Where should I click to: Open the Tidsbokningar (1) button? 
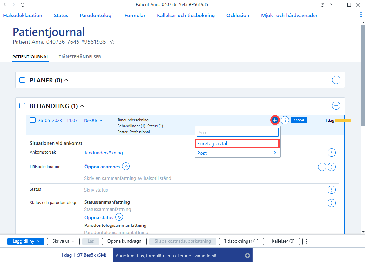click(x=241, y=241)
